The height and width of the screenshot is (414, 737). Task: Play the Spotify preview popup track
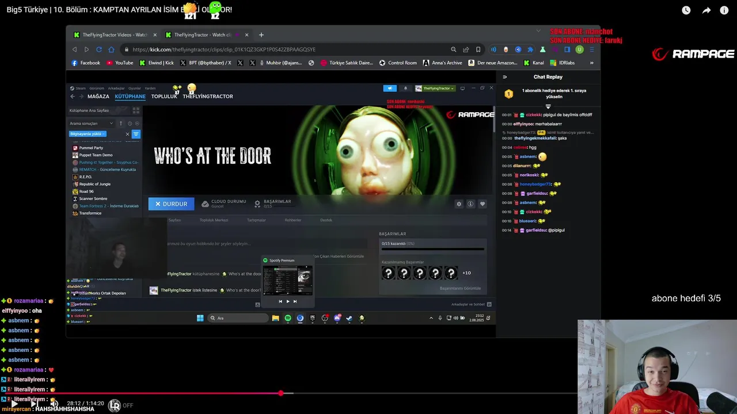pos(288,301)
